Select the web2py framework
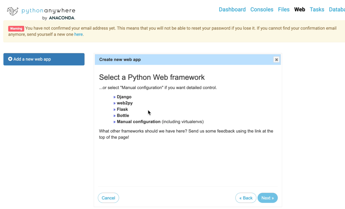 (124, 103)
